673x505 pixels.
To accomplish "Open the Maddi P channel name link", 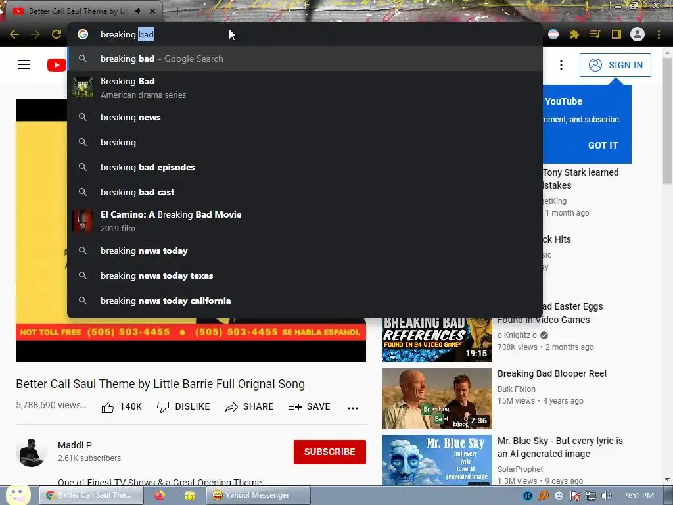I will [75, 445].
